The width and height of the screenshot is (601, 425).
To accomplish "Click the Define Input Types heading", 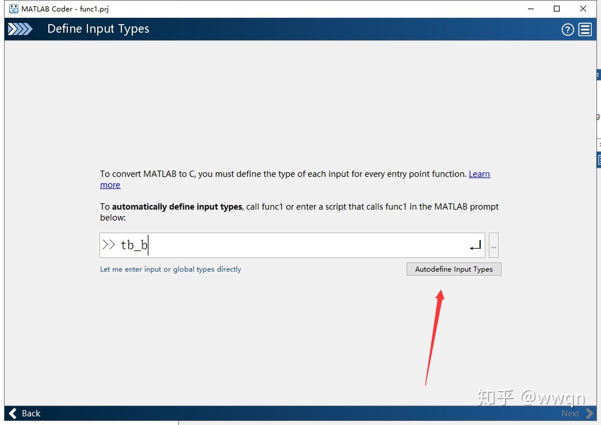I will point(98,29).
